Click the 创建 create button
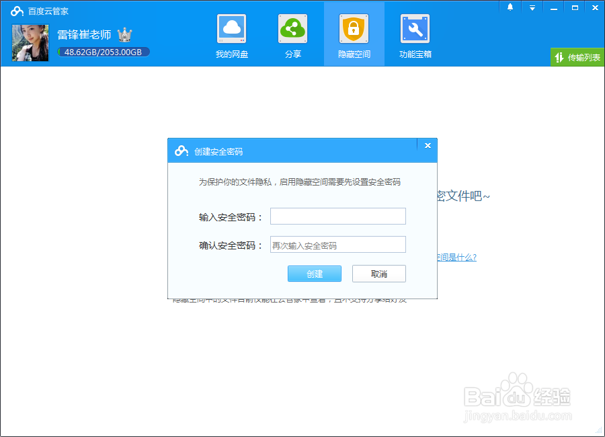605x437 pixels. 315,274
